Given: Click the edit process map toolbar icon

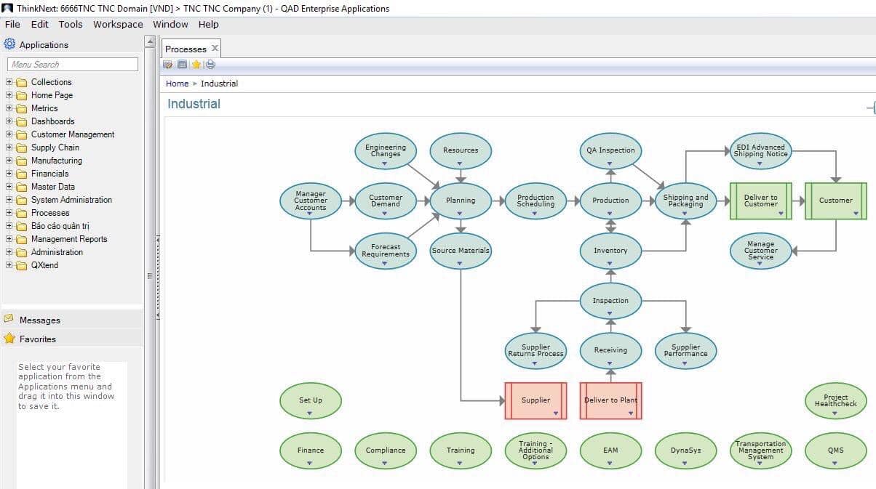Looking at the screenshot, I should (169, 65).
